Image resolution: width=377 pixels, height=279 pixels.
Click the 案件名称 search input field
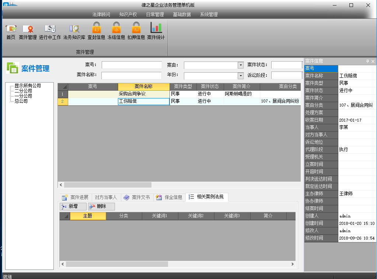132,76
